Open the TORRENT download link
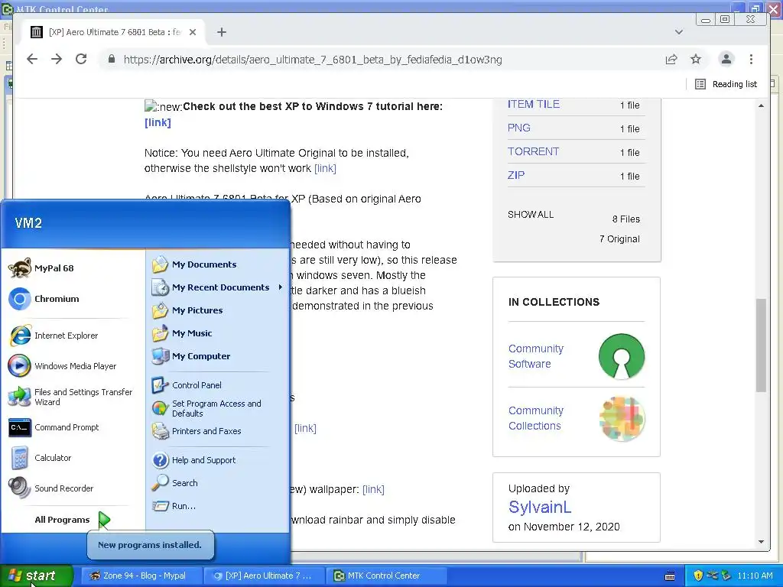 [x=533, y=151]
